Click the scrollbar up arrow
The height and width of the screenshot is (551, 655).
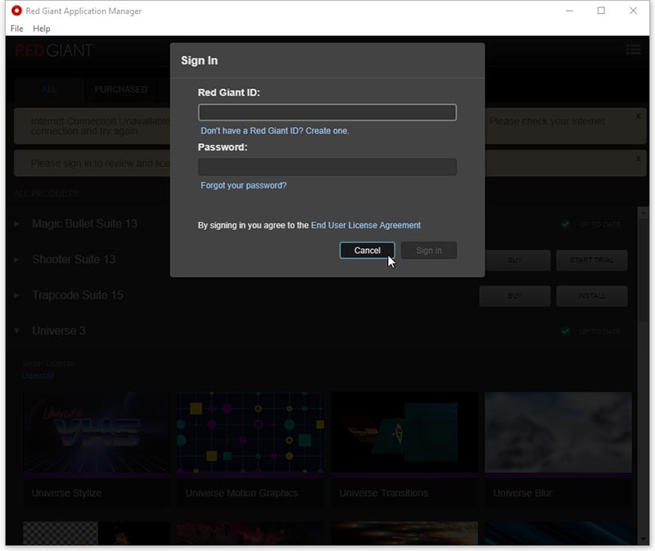pos(644,212)
